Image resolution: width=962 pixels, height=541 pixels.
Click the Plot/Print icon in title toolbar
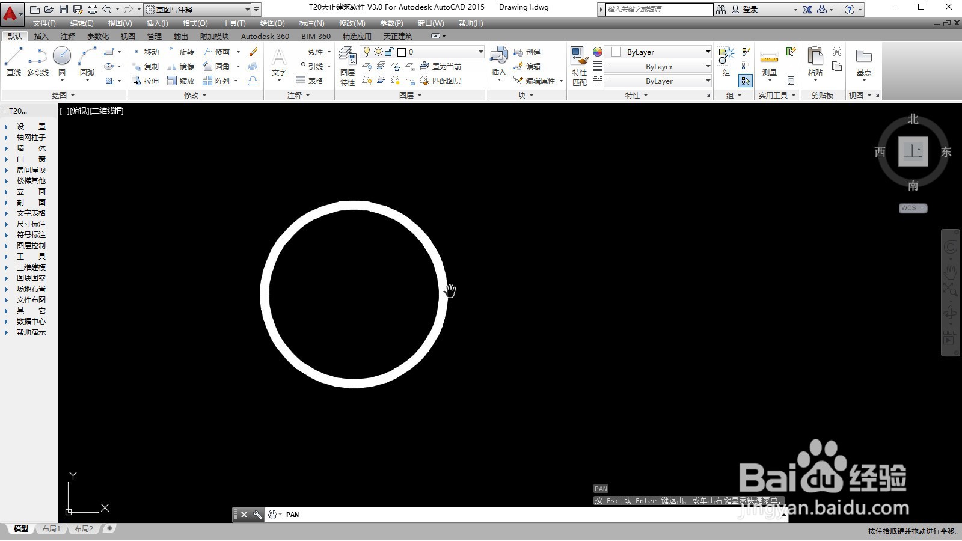click(x=93, y=9)
